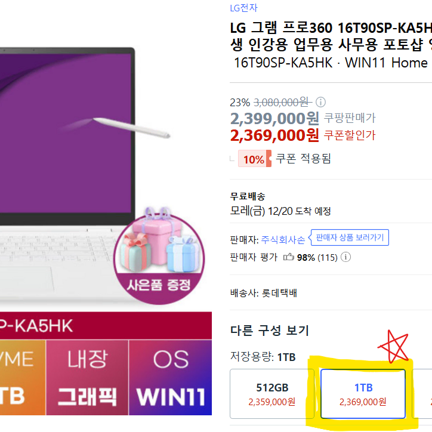Image resolution: width=432 pixels, height=432 pixels.
Task: Click the stylus pen on the laptop screen
Action: click(x=132, y=127)
